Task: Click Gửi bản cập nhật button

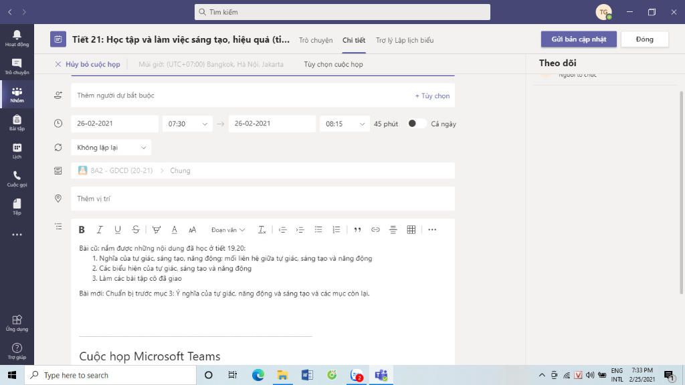Action: [x=579, y=39]
